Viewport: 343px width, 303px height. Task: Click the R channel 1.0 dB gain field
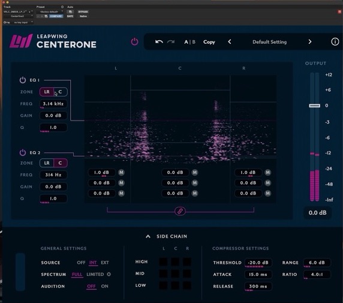[x=248, y=173]
